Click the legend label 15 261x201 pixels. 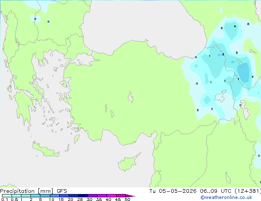[x=61, y=199]
